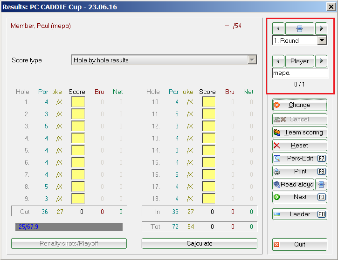Click the Cancel button

coord(300,120)
